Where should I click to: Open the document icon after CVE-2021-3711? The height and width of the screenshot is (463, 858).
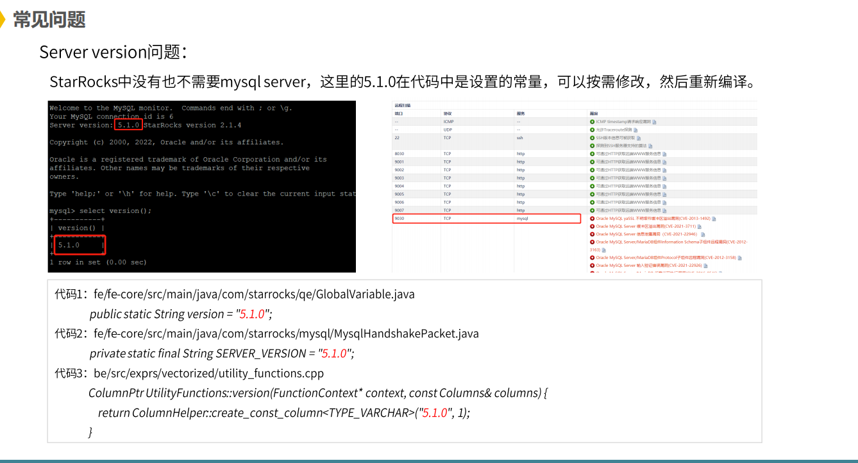(699, 226)
